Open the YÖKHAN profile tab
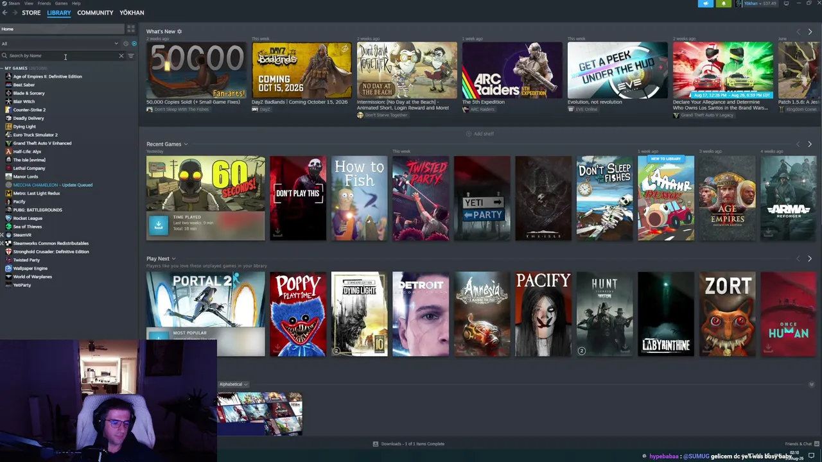 [x=132, y=13]
